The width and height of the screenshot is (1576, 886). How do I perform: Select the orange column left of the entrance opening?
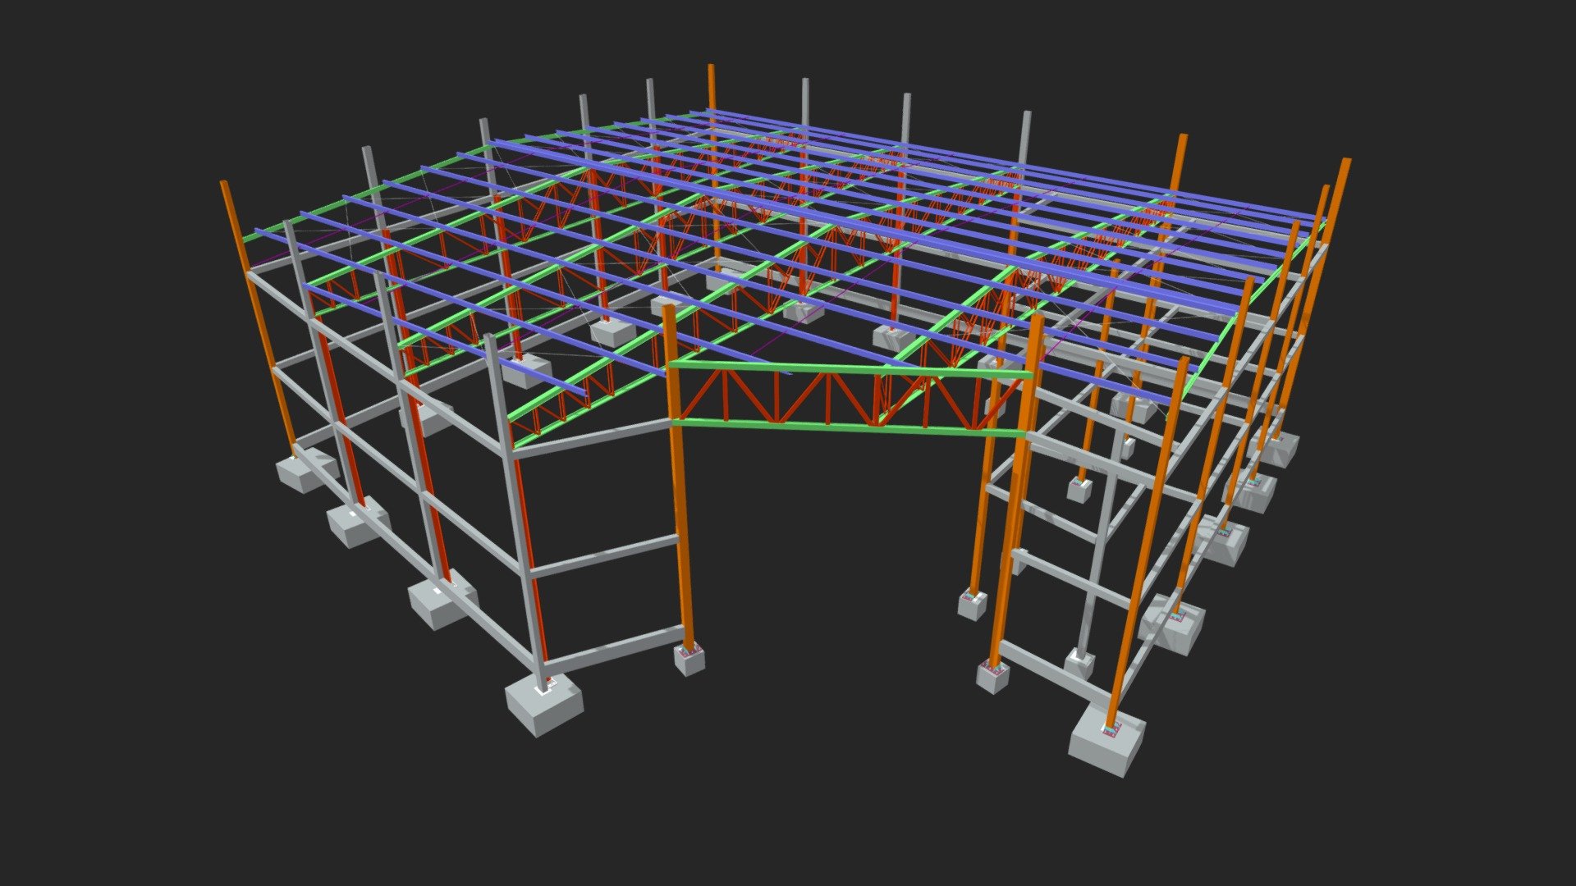[x=679, y=476]
